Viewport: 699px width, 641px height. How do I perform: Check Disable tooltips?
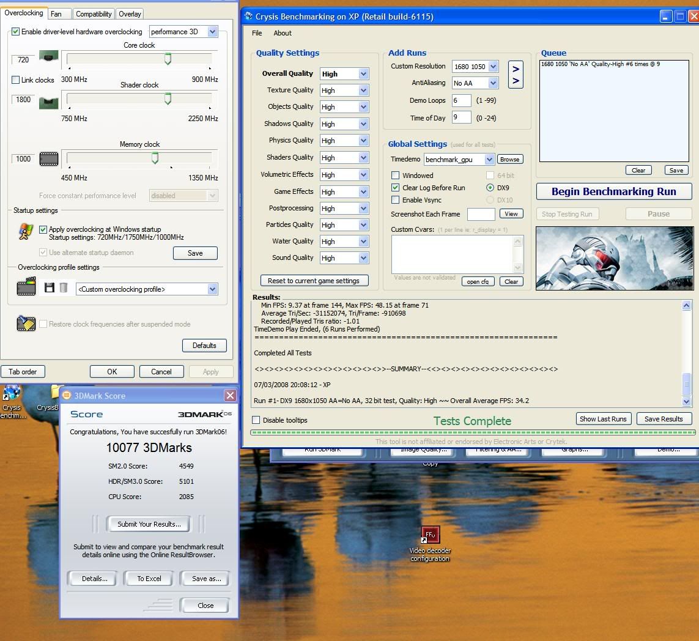256,420
